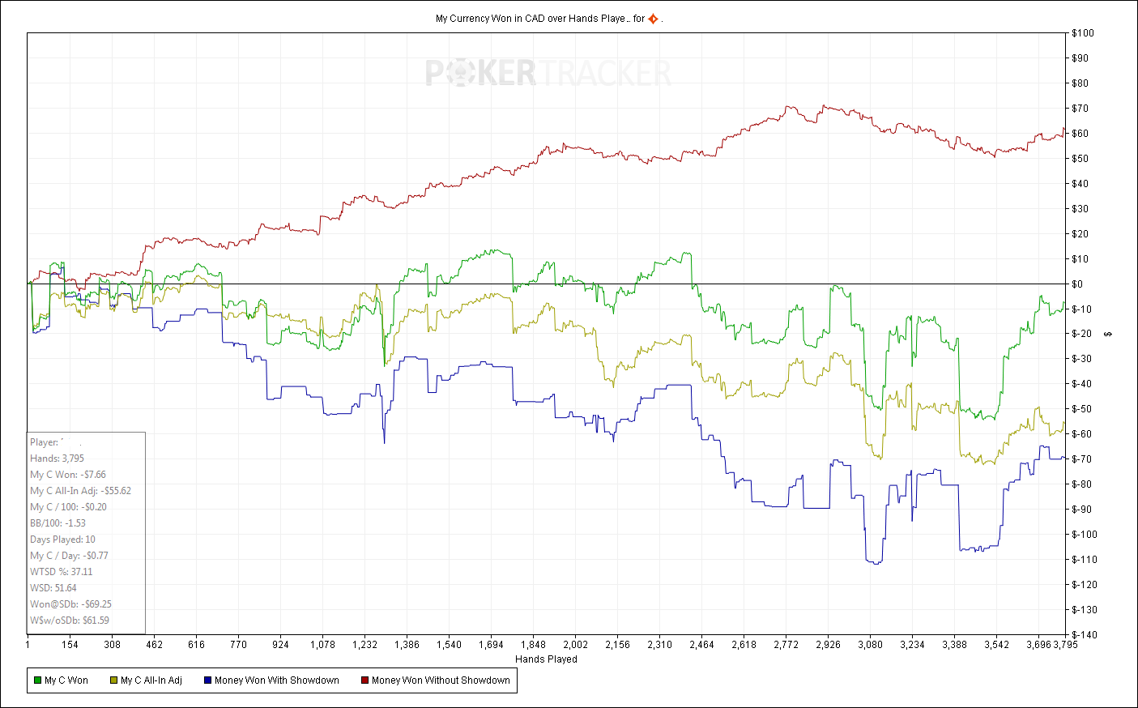Click the '3,234' tick label on the hands axis
Screen dimensions: 1138x708
click(x=912, y=645)
